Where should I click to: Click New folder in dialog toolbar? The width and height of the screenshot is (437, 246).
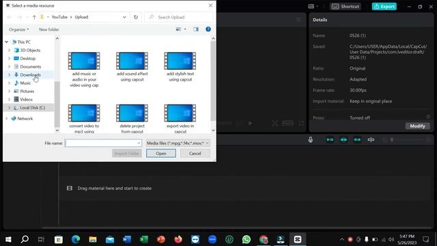[48, 29]
